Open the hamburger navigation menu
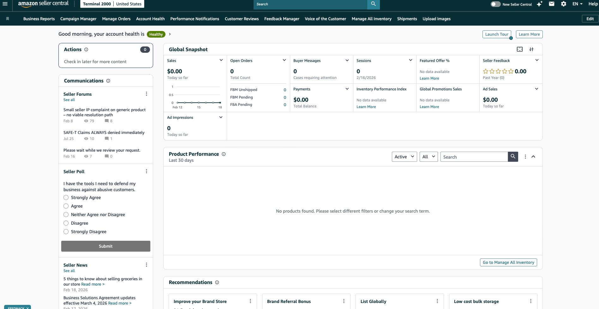Image resolution: width=599 pixels, height=309 pixels. pyautogui.click(x=5, y=4)
